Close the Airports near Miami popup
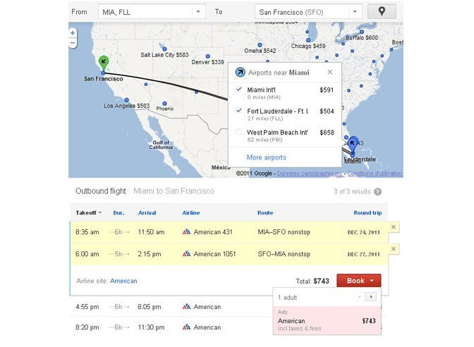 329,72
